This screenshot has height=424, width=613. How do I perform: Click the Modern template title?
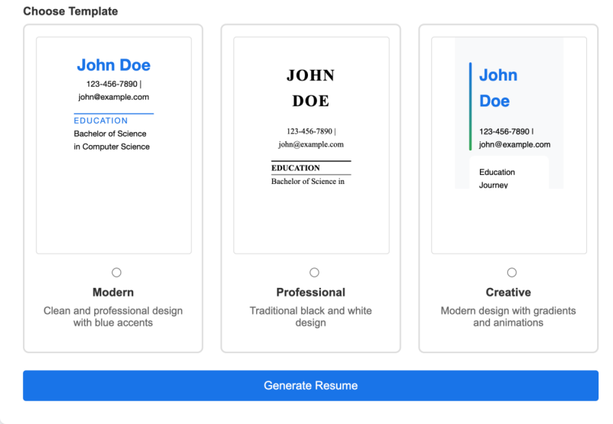point(113,292)
